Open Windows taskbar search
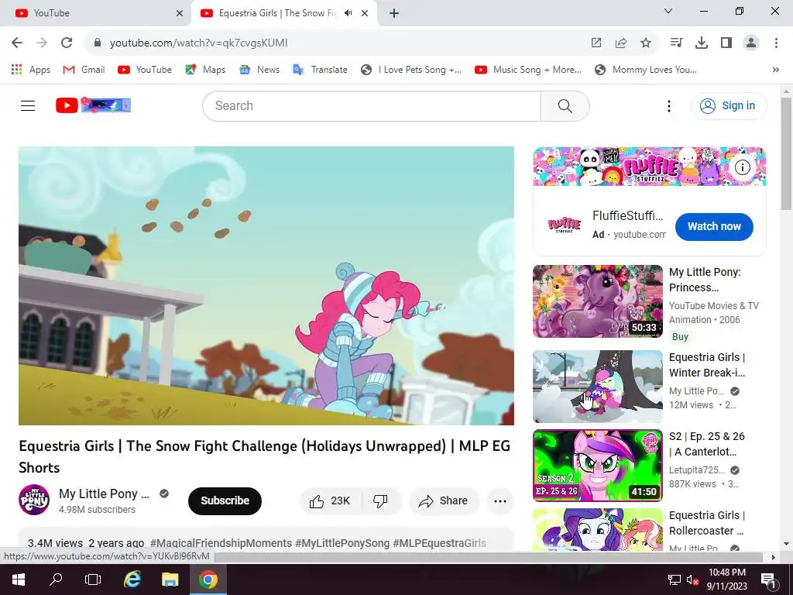Image resolution: width=793 pixels, height=595 pixels. 56,580
